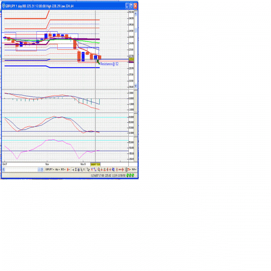Open the GBP/JPY symbol dropdown in toolbar

(x=50, y=170)
